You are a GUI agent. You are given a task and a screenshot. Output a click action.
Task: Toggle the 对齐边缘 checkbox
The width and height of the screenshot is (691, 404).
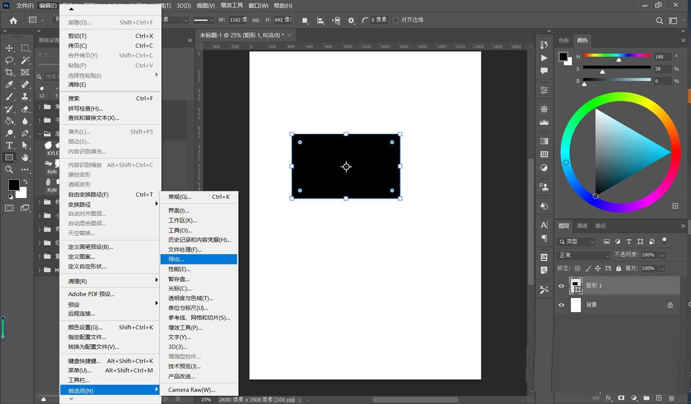click(x=396, y=20)
